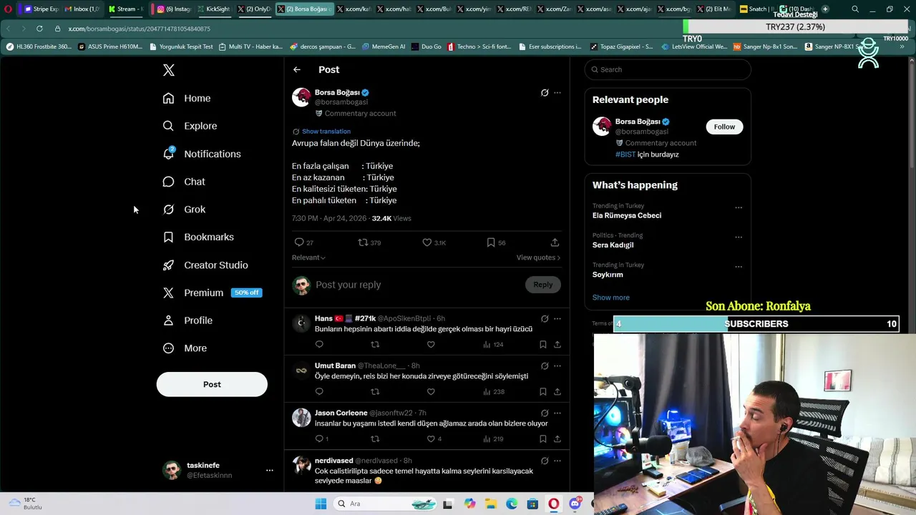Viewport: 916px width, 515px height.
Task: Open MemeGen AI bookmark
Action: pyautogui.click(x=384, y=46)
